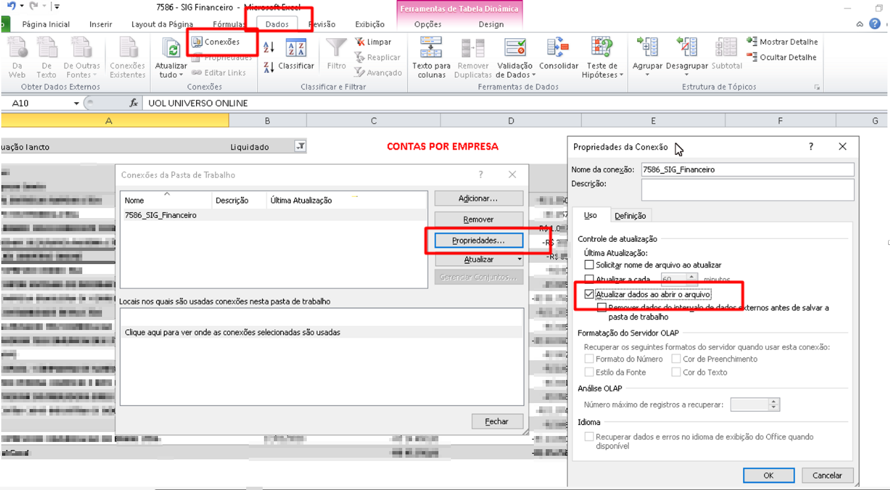Viewport: 890px width, 490px height.
Task: Click the Consolidar tool
Action: [559, 55]
